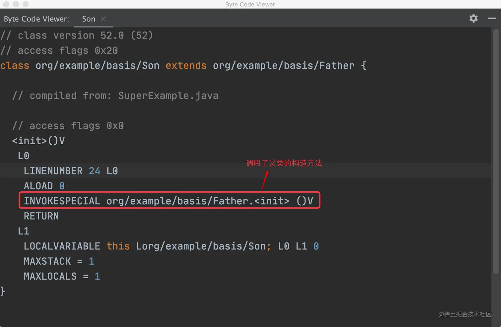Click the macOS close window button

(x=6, y=4)
